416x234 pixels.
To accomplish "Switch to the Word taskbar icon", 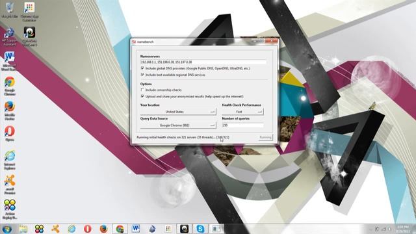I will click(136, 229).
